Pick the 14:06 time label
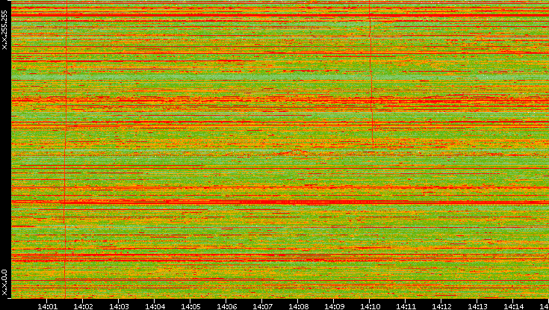Viewport: 549px width, 310px height. pos(226,306)
